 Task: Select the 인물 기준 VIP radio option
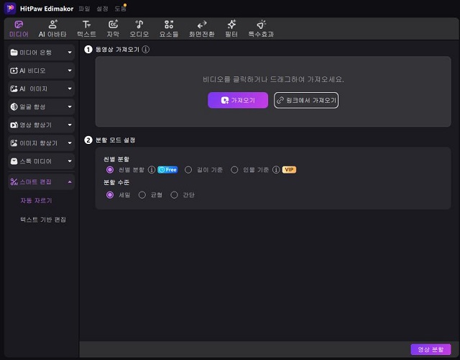click(234, 170)
